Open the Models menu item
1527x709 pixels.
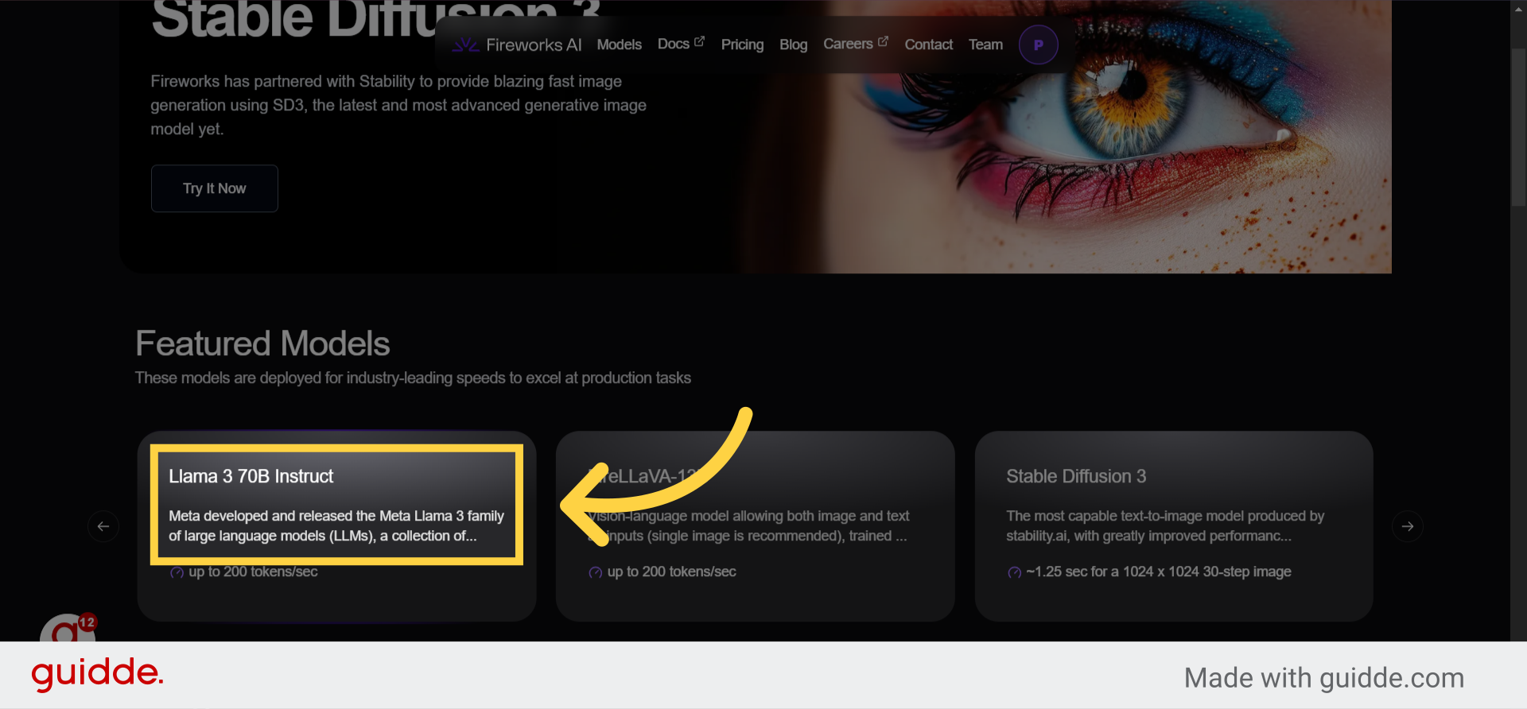tap(619, 45)
